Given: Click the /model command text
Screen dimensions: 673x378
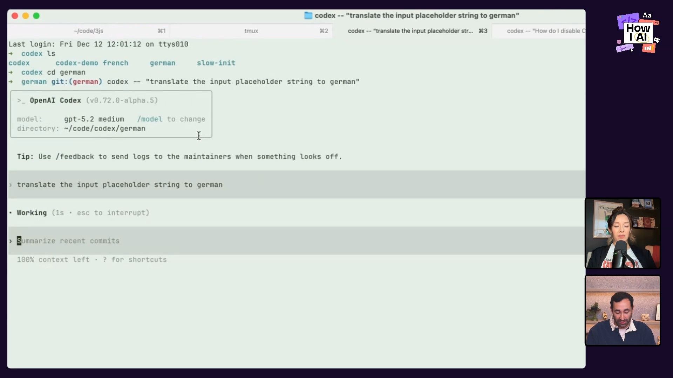Looking at the screenshot, I should [150, 119].
